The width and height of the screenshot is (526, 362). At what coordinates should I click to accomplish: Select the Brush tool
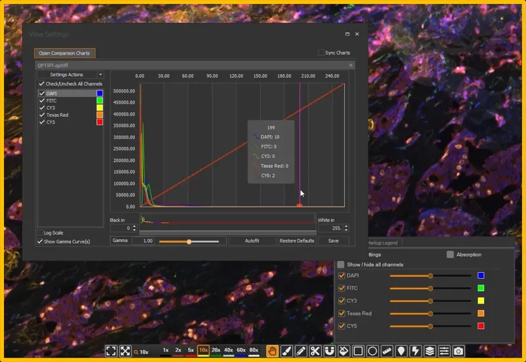click(x=286, y=351)
